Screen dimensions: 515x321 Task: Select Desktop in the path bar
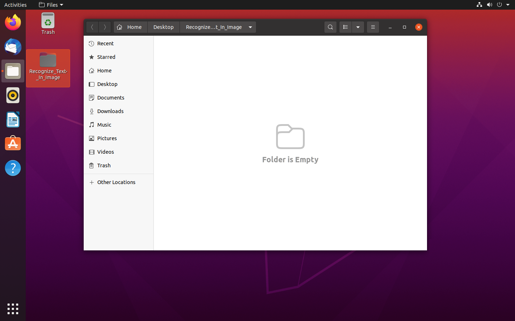(163, 27)
